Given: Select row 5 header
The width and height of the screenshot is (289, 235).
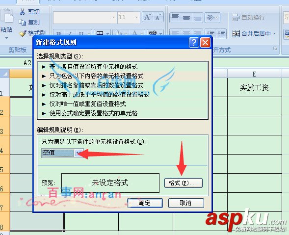Looking at the screenshot, I should click(4, 164).
